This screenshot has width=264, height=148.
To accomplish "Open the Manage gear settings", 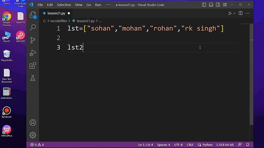I will 33,135.
